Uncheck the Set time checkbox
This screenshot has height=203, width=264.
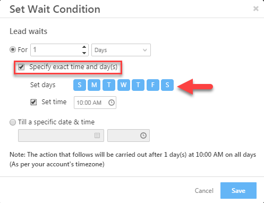point(33,102)
